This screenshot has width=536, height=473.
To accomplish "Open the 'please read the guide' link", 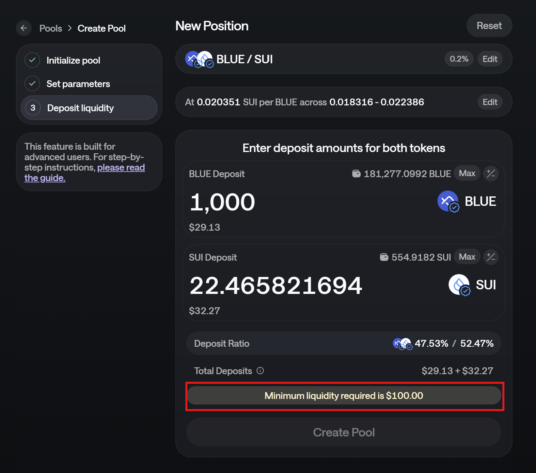I will 121,168.
